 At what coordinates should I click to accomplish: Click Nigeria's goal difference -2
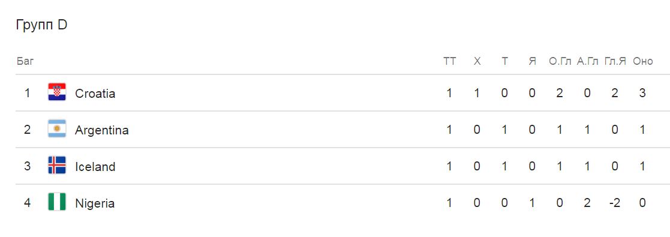point(614,203)
